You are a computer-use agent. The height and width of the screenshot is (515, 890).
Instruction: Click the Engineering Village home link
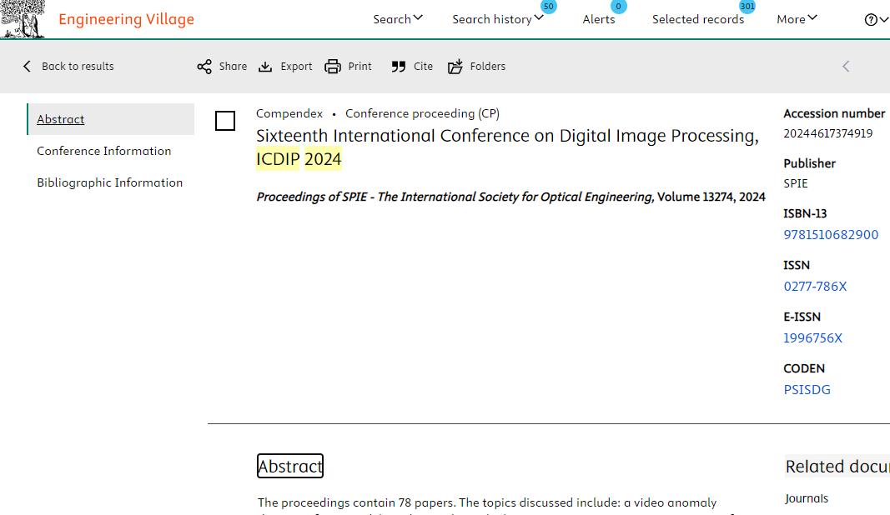126,19
